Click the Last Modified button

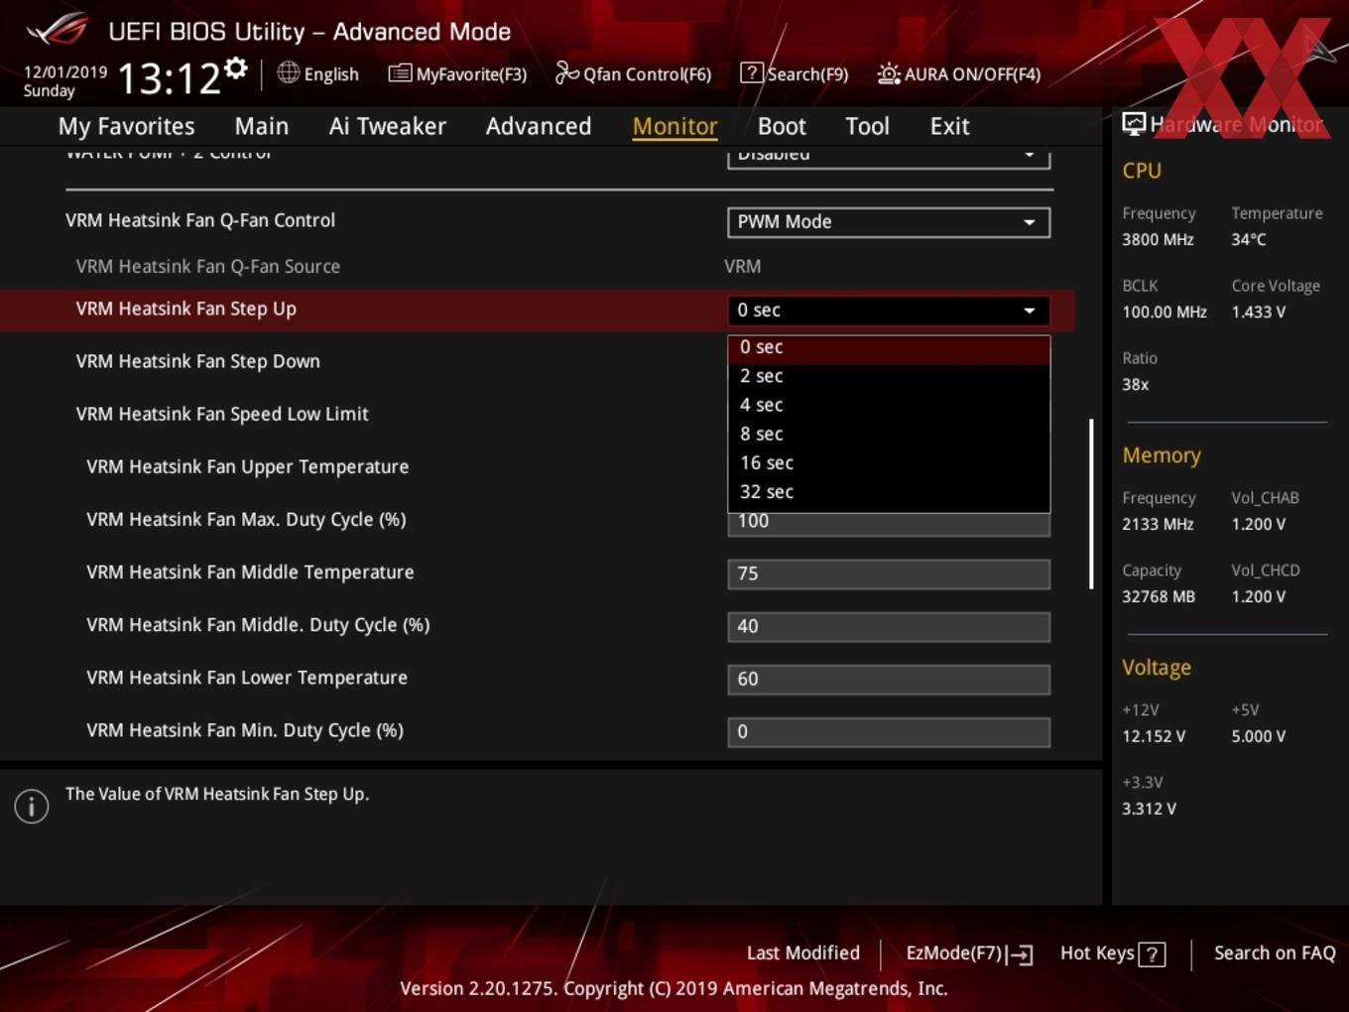802,953
